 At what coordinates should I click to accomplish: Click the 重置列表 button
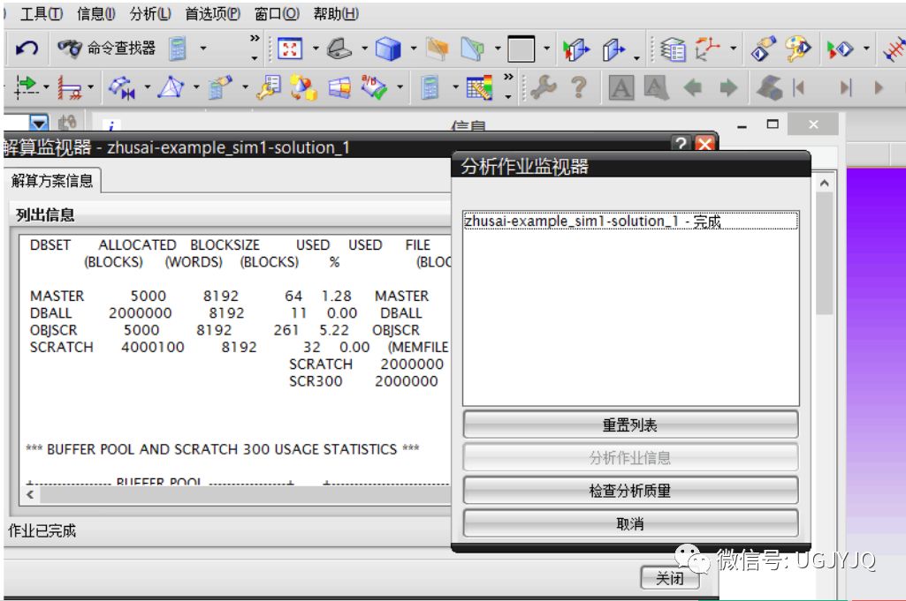(630, 425)
